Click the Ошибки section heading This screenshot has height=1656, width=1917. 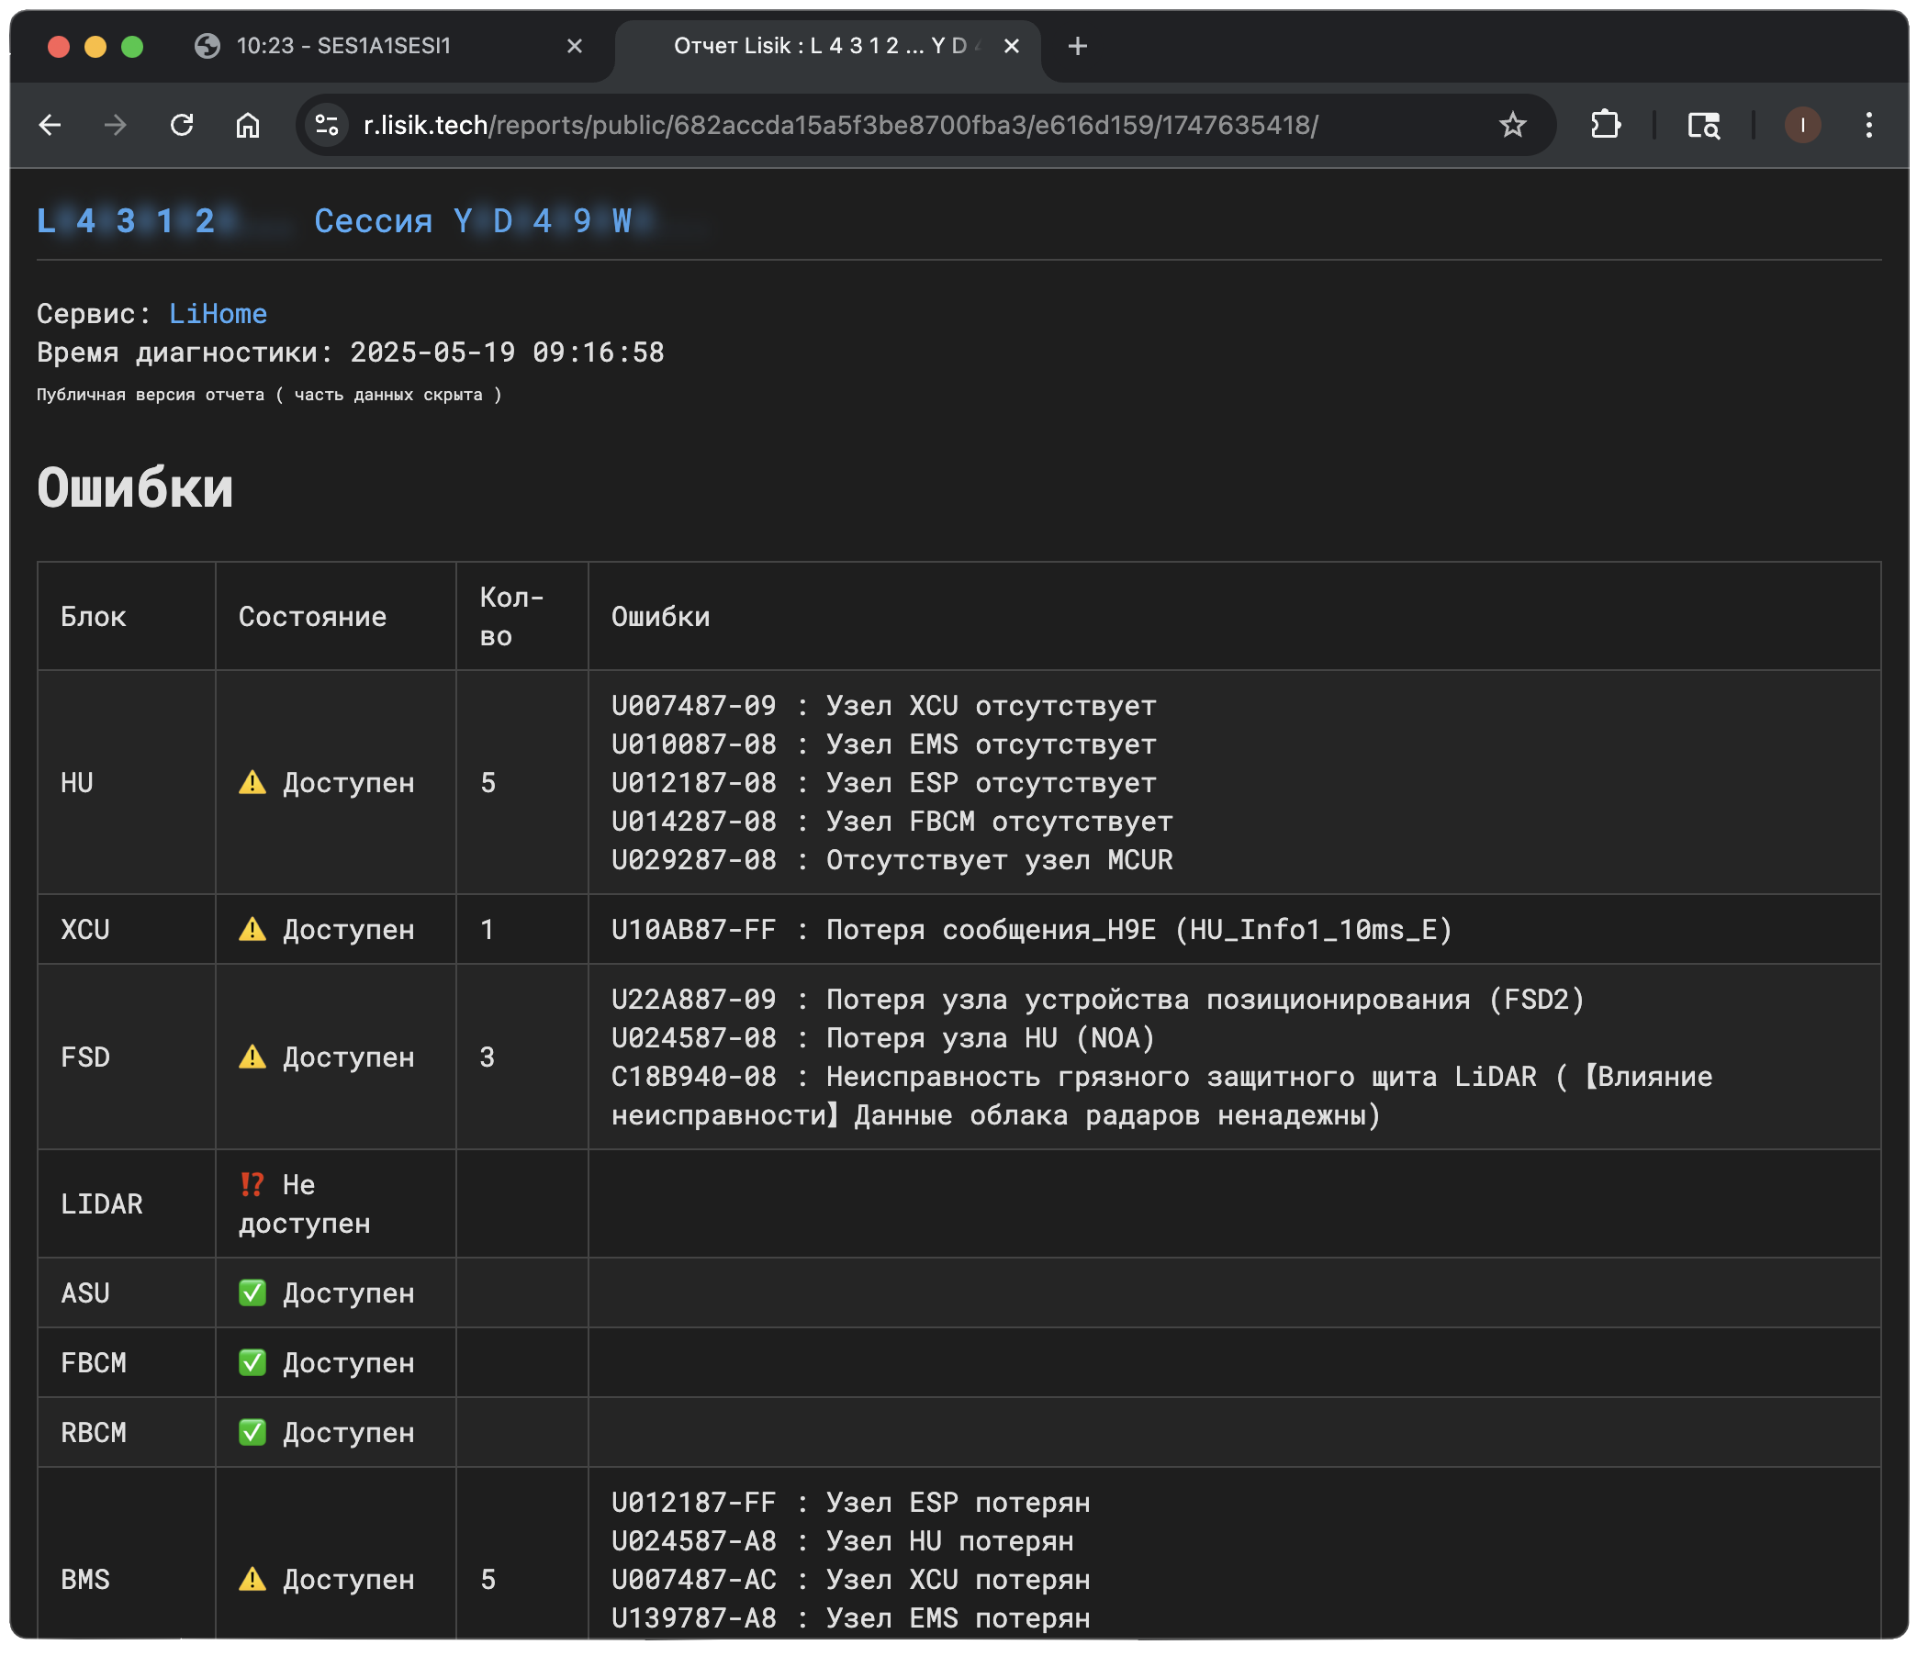click(x=135, y=487)
